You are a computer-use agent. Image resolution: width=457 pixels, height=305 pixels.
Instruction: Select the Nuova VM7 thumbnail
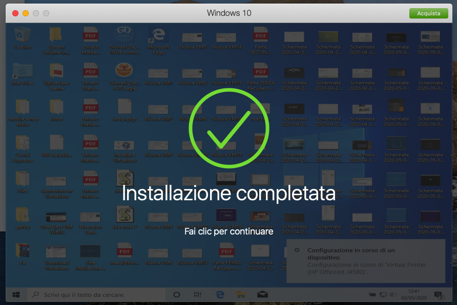(192, 38)
